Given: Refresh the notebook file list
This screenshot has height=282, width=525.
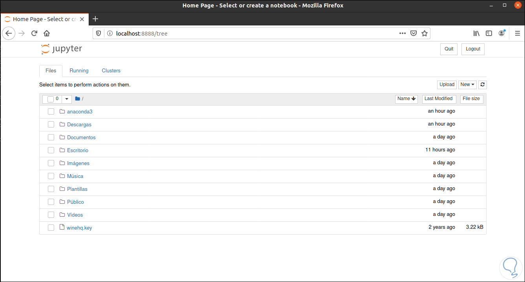Looking at the screenshot, I should coord(483,84).
